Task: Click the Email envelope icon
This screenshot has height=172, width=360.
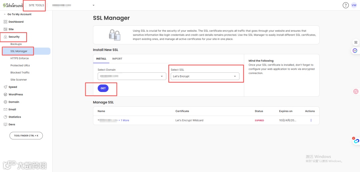Action: pyautogui.click(x=6, y=110)
